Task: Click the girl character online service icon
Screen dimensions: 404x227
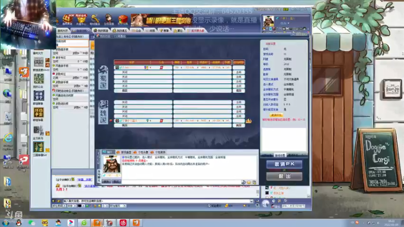Action: tap(109, 19)
